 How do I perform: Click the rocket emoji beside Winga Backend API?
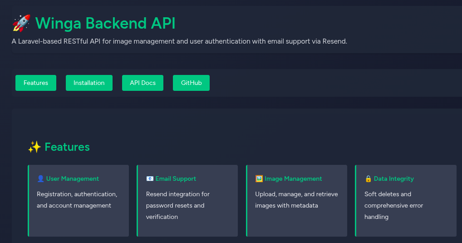[x=21, y=23]
